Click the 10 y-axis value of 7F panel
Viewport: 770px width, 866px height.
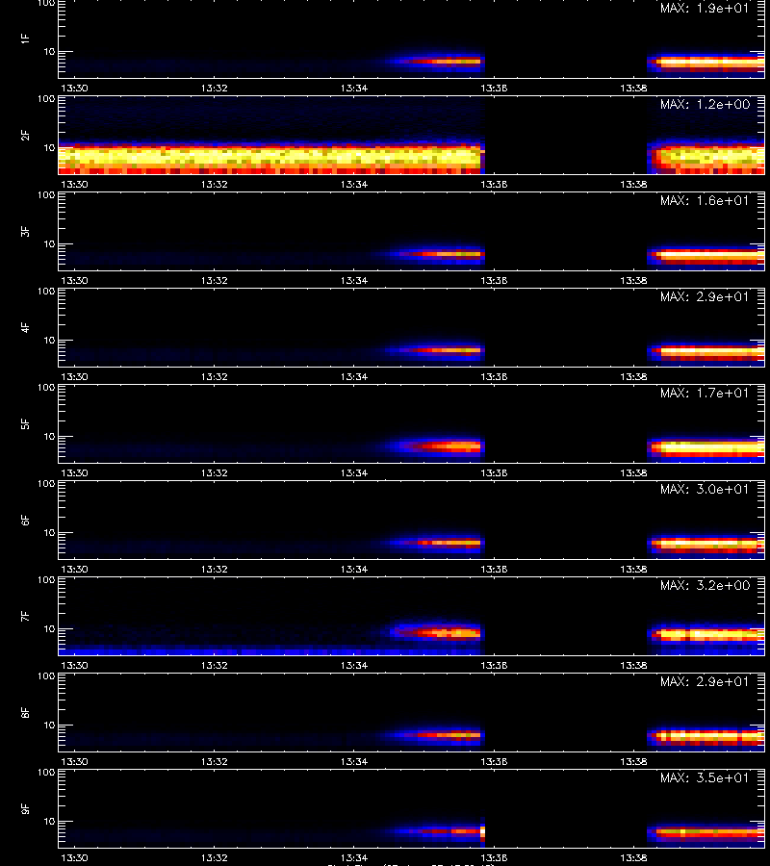[x=50, y=628]
